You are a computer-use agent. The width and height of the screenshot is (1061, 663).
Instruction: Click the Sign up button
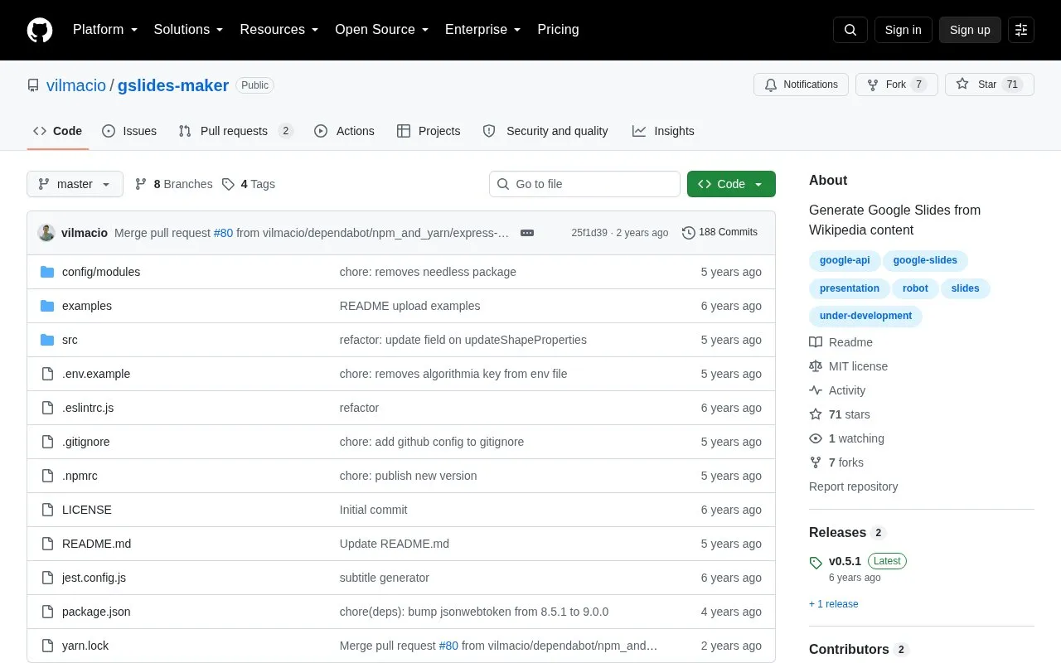coord(970,30)
